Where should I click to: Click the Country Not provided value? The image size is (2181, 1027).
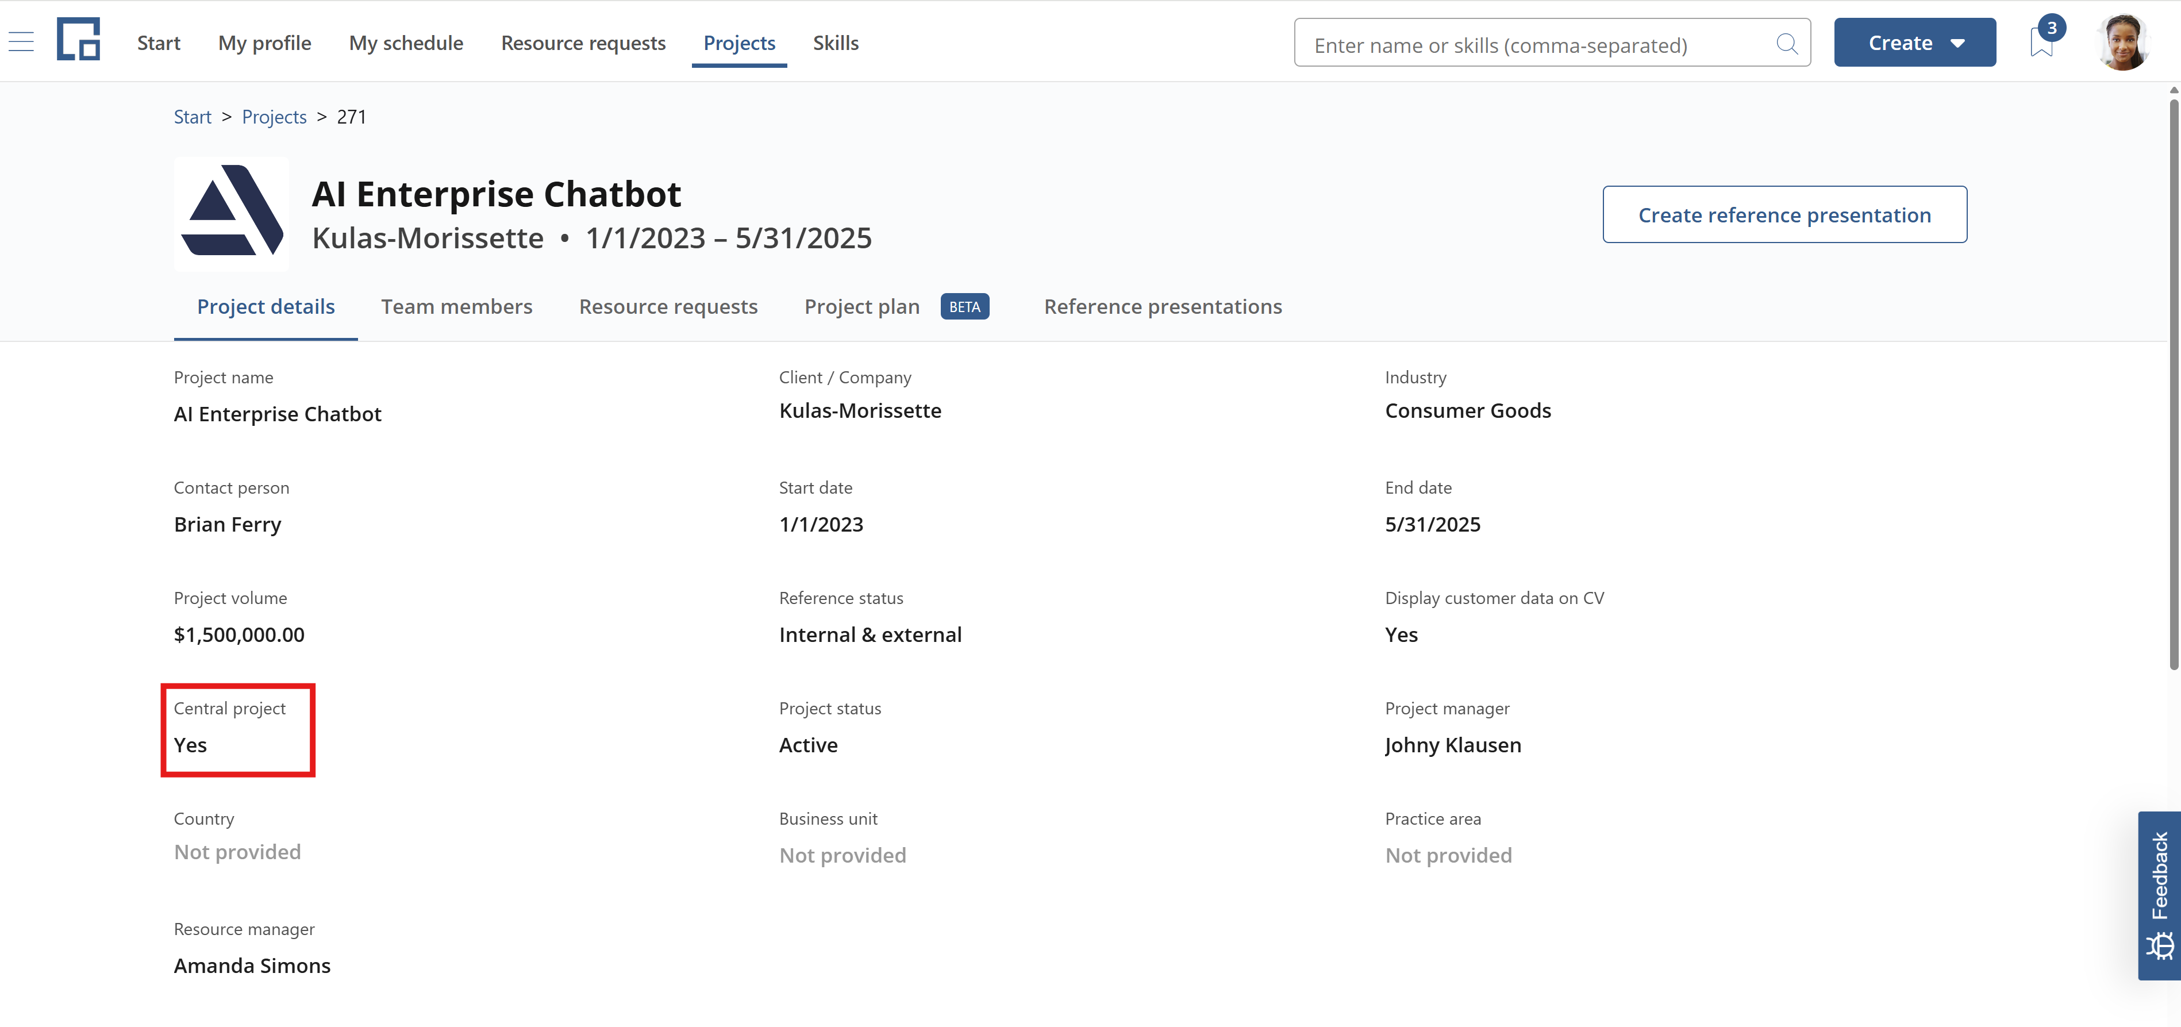[x=237, y=852]
